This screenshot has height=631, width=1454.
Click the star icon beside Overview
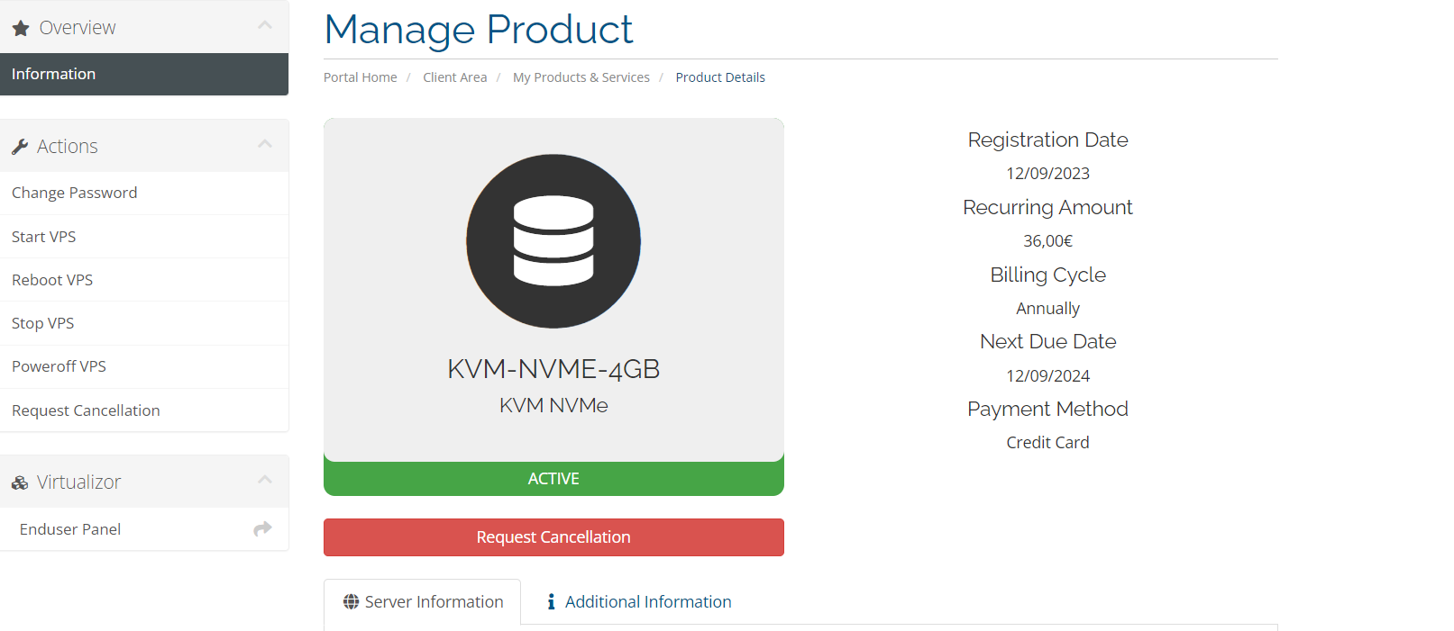(21, 29)
